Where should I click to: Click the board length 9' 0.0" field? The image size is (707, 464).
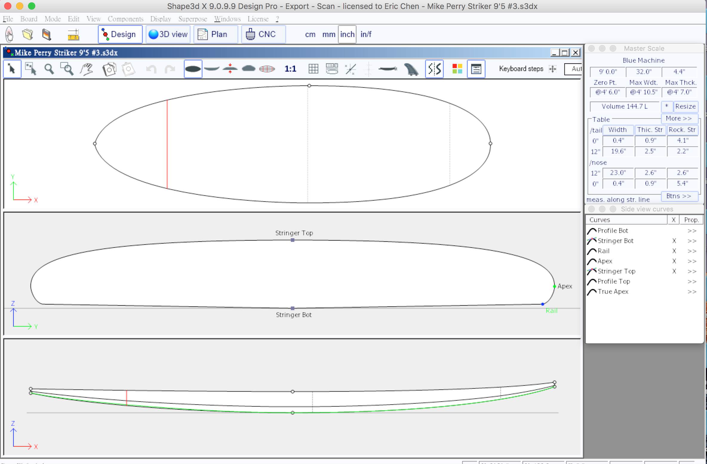click(608, 72)
